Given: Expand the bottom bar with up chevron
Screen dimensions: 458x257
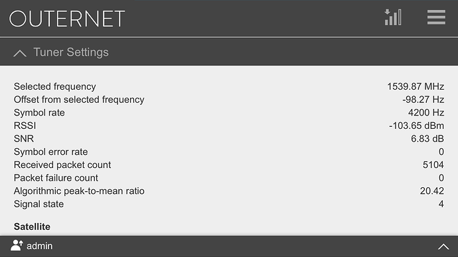Looking at the screenshot, I should pyautogui.click(x=443, y=247).
